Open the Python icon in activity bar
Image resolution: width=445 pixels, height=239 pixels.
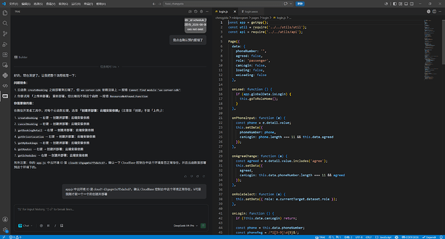pyautogui.click(x=5, y=75)
